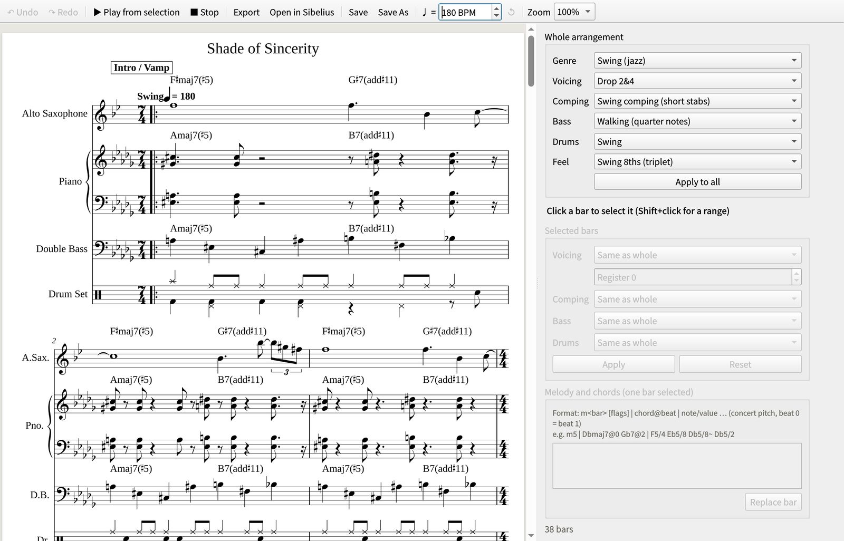Image resolution: width=844 pixels, height=541 pixels.
Task: Click Apply to all button
Action: 697,182
